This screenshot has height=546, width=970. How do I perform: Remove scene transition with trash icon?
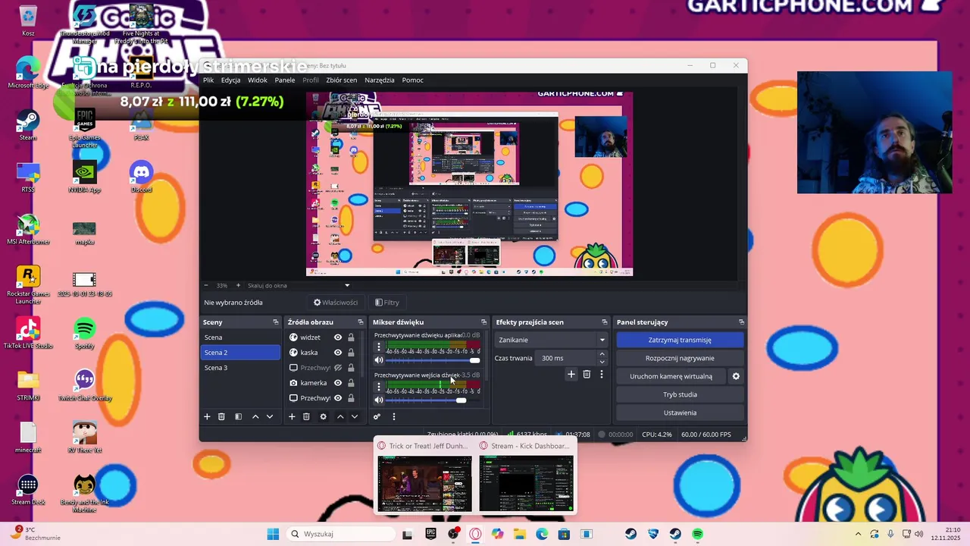tap(587, 374)
